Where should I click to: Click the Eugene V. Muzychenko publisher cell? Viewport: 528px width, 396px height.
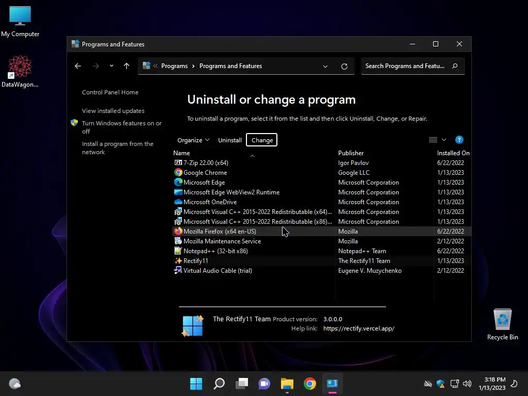(x=370, y=270)
